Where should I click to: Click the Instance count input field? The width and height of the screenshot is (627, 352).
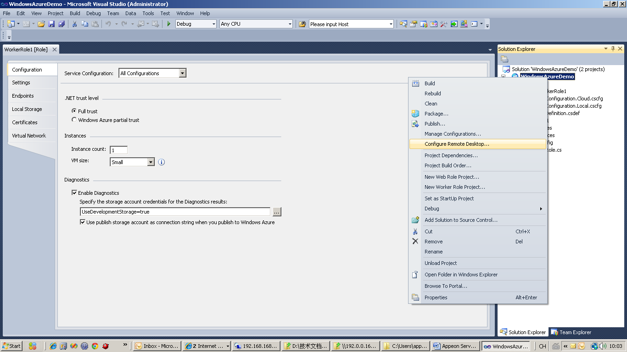point(118,150)
